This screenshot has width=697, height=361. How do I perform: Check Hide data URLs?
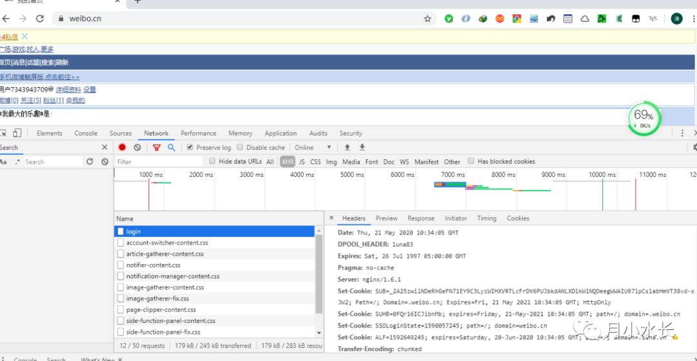point(212,161)
